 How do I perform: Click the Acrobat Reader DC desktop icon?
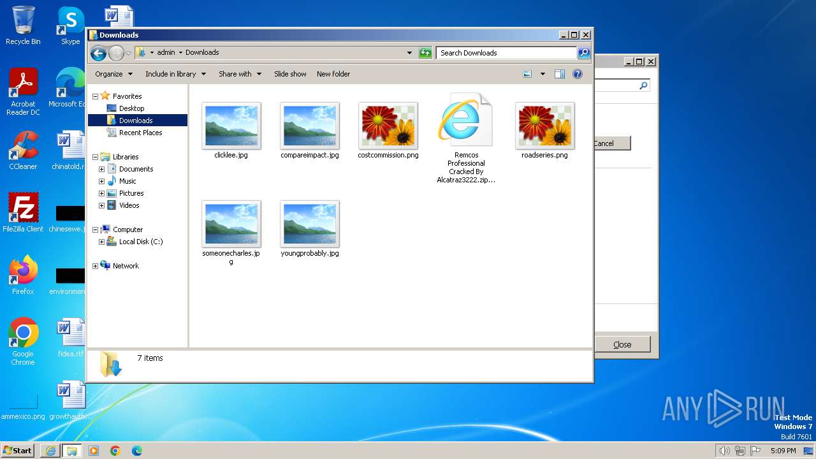[x=23, y=92]
